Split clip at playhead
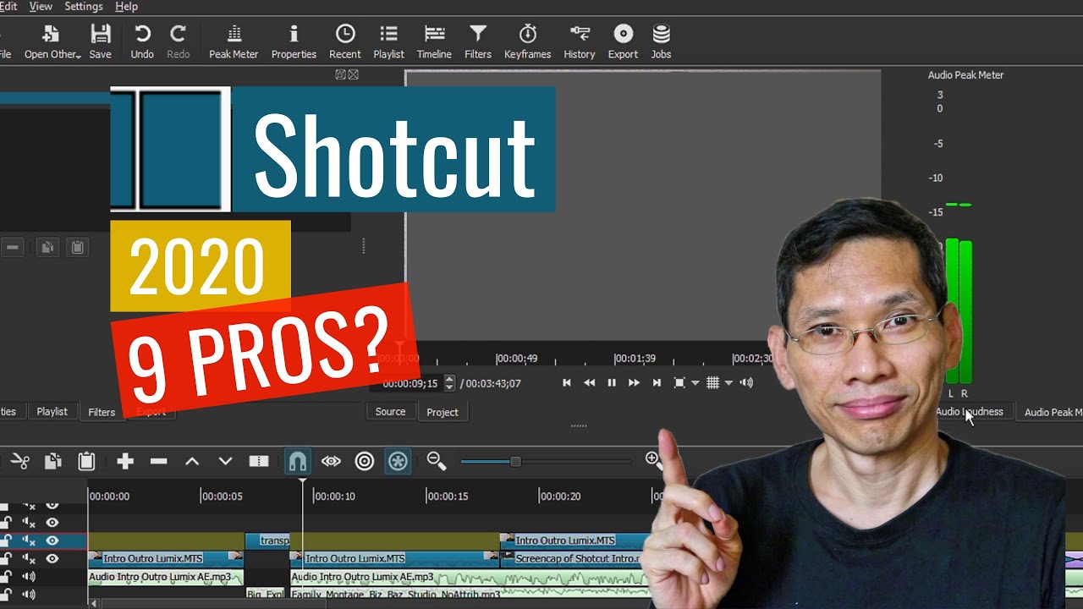 tap(259, 461)
